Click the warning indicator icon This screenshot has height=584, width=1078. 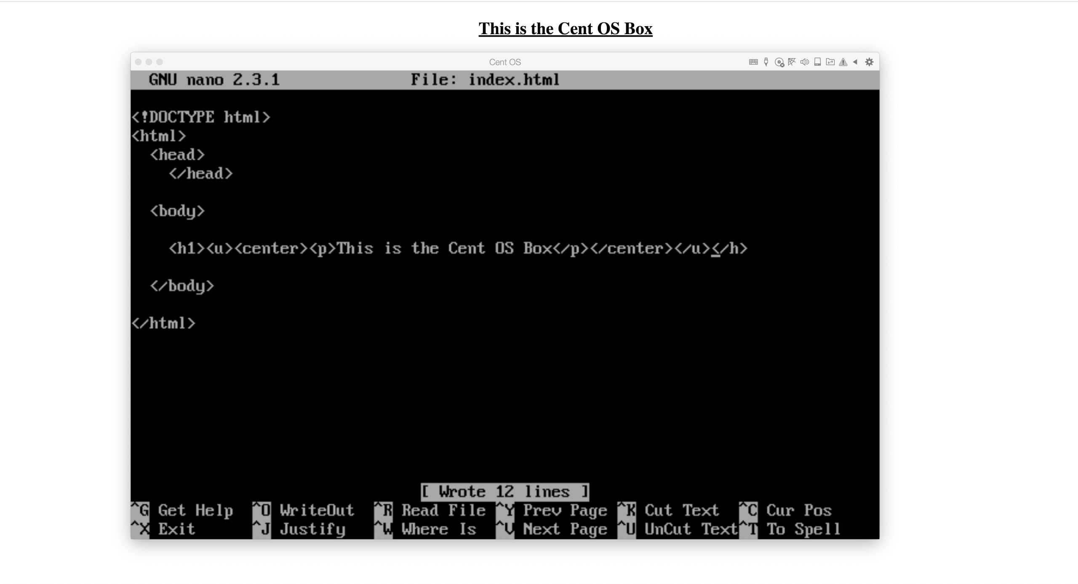[x=843, y=62]
